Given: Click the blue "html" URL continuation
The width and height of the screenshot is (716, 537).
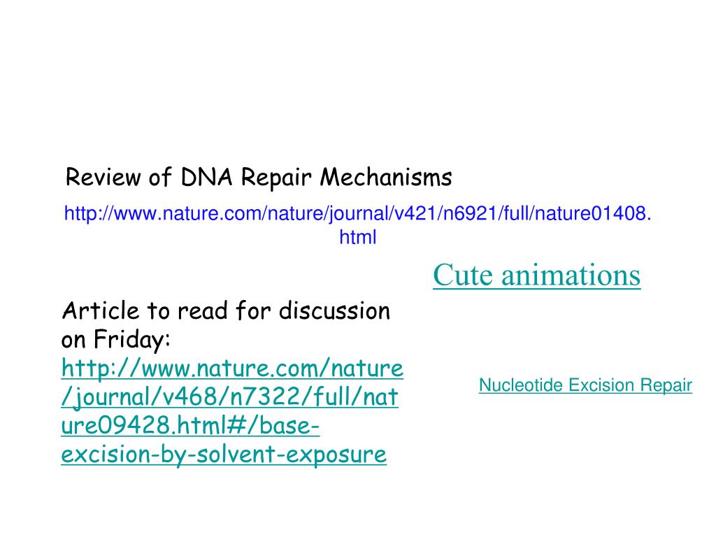Looking at the screenshot, I should coord(357,237).
